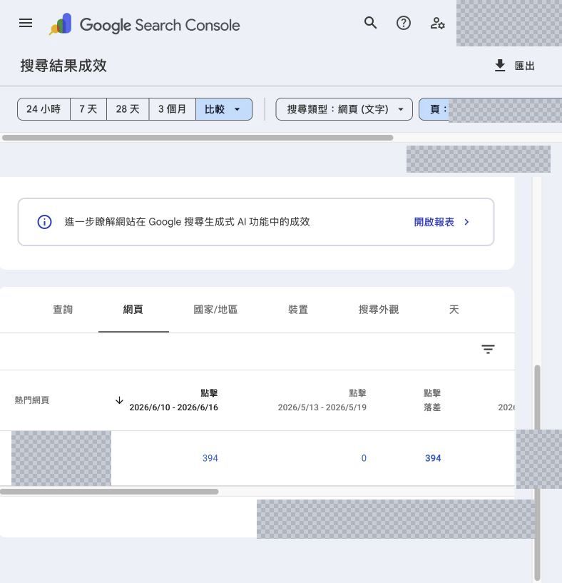Select the 24 小時 date range
Screen dimensions: 562x583
pos(44,109)
